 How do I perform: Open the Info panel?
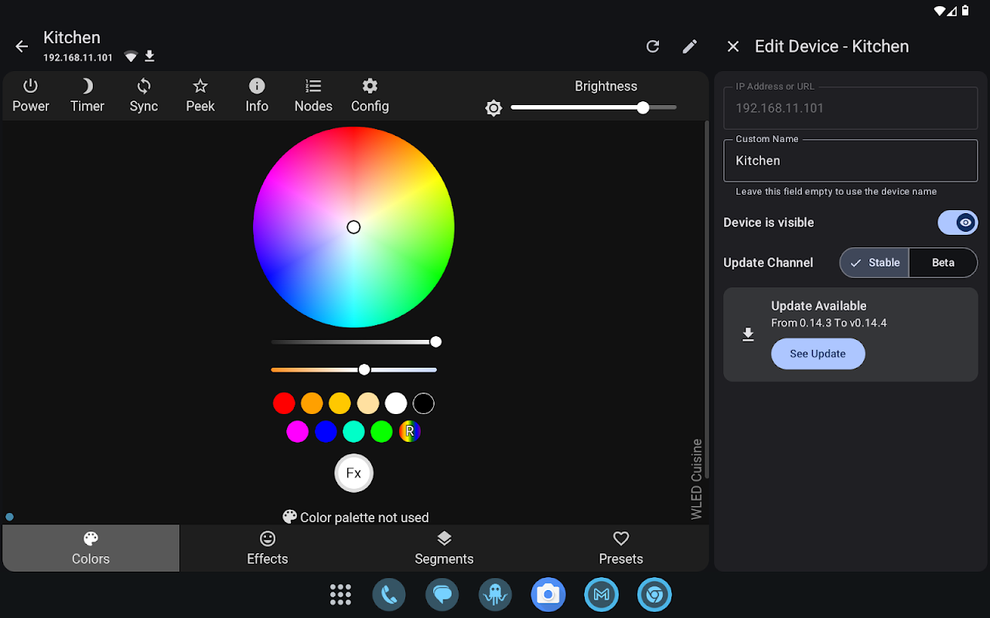[257, 96]
